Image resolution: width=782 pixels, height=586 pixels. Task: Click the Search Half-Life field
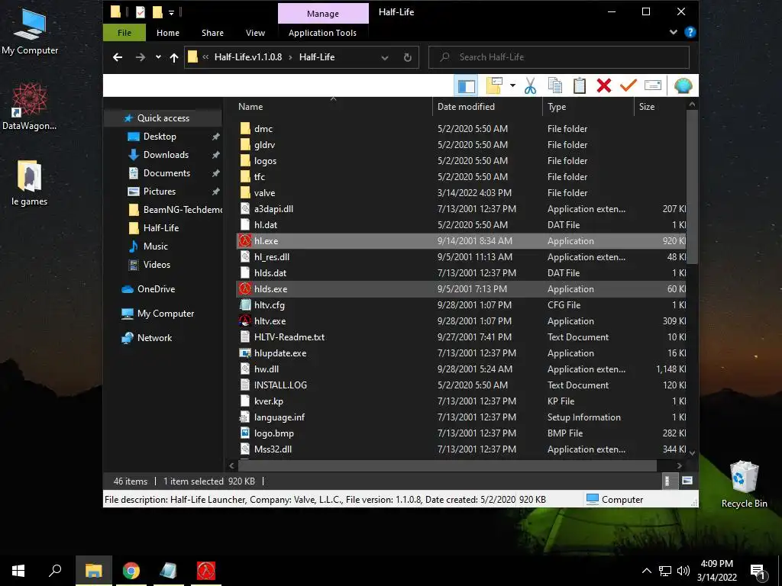(559, 57)
